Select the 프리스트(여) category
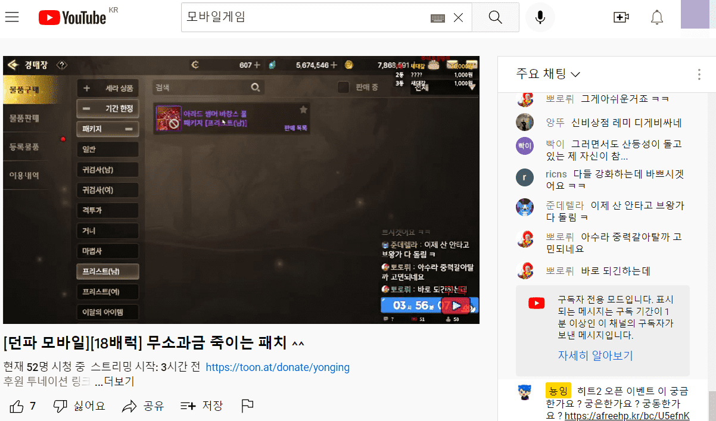The height and width of the screenshot is (421, 716). point(108,292)
